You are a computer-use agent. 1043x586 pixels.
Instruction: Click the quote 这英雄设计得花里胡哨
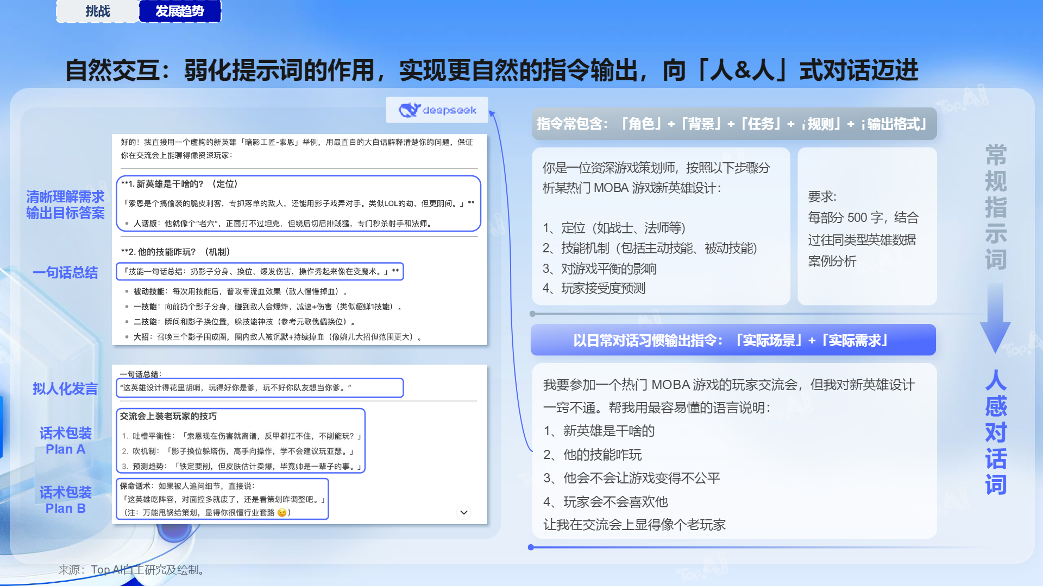(x=236, y=387)
